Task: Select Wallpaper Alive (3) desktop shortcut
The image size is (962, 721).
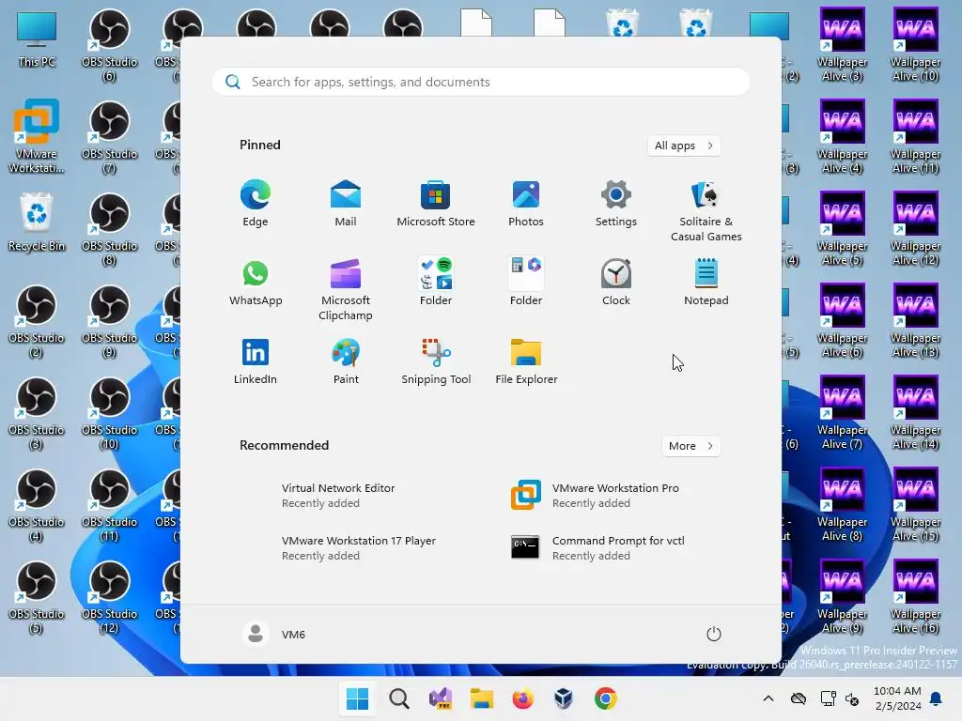Action: click(843, 45)
